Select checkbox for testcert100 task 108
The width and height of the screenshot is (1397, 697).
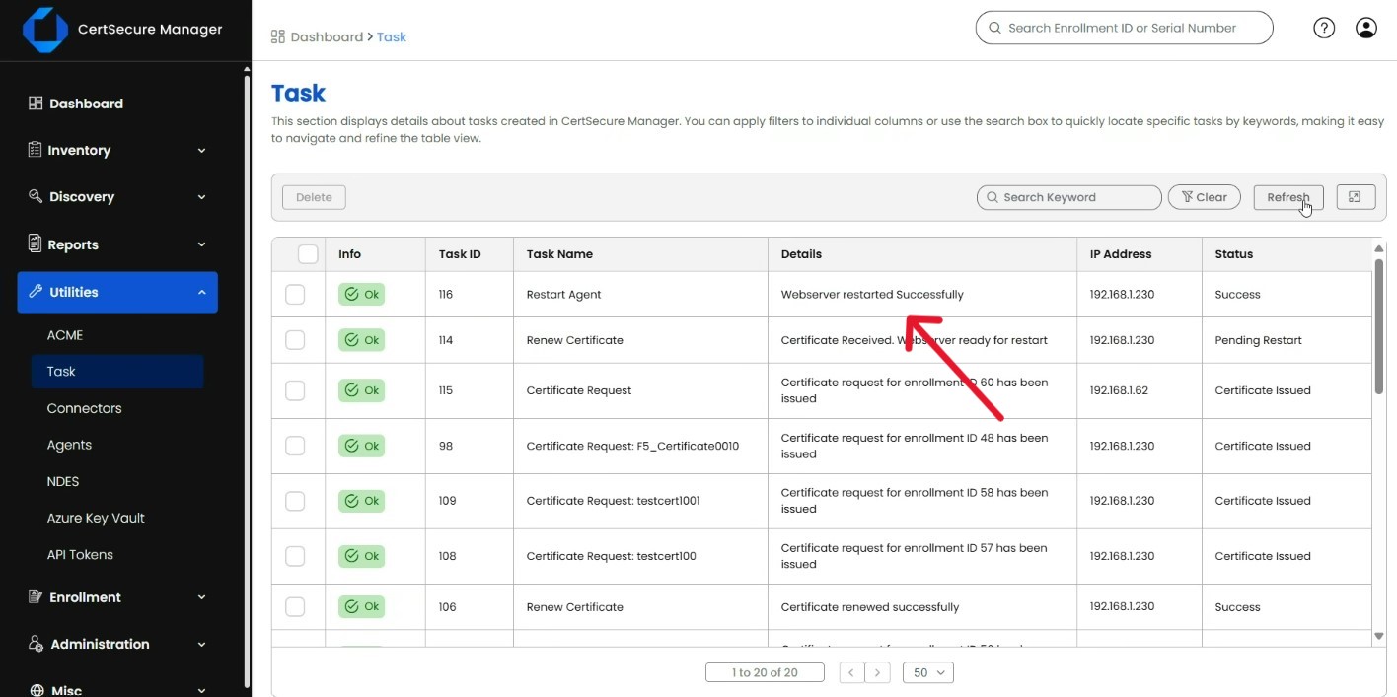point(295,556)
